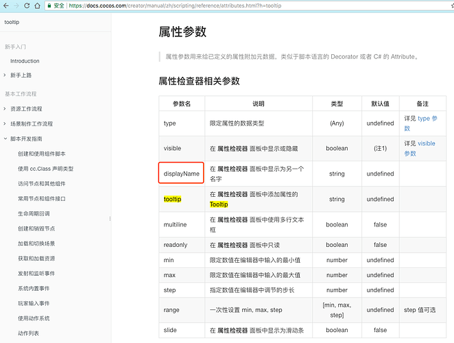Click the tooltip search field in sidebar
Viewport: 454px width, 343px height.
[x=55, y=22]
